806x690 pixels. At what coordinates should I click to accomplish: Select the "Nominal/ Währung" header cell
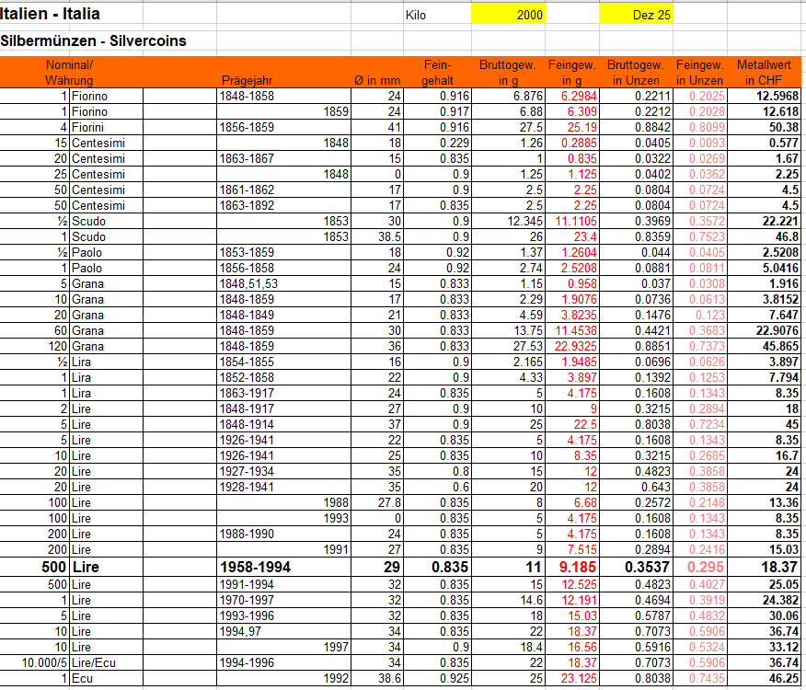click(70, 73)
